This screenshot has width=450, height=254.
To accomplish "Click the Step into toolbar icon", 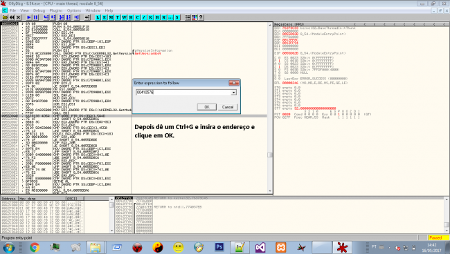I will 46,17.
